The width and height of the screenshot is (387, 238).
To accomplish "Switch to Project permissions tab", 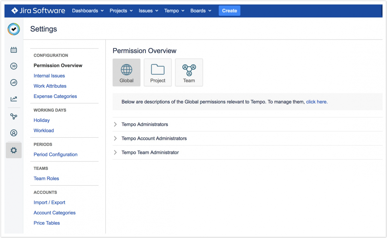I will (x=158, y=72).
